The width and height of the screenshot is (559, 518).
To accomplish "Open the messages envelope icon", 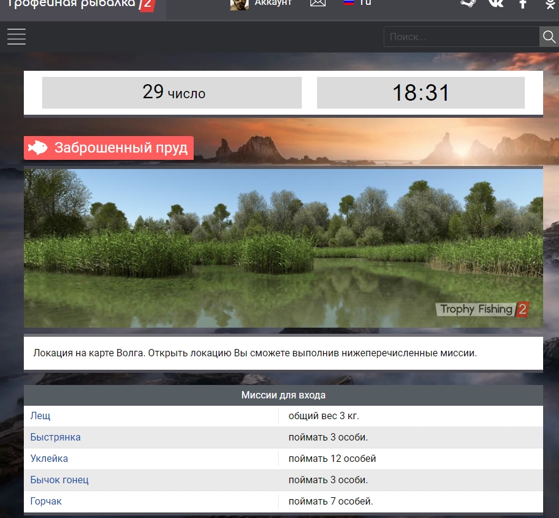I will tap(318, 3).
